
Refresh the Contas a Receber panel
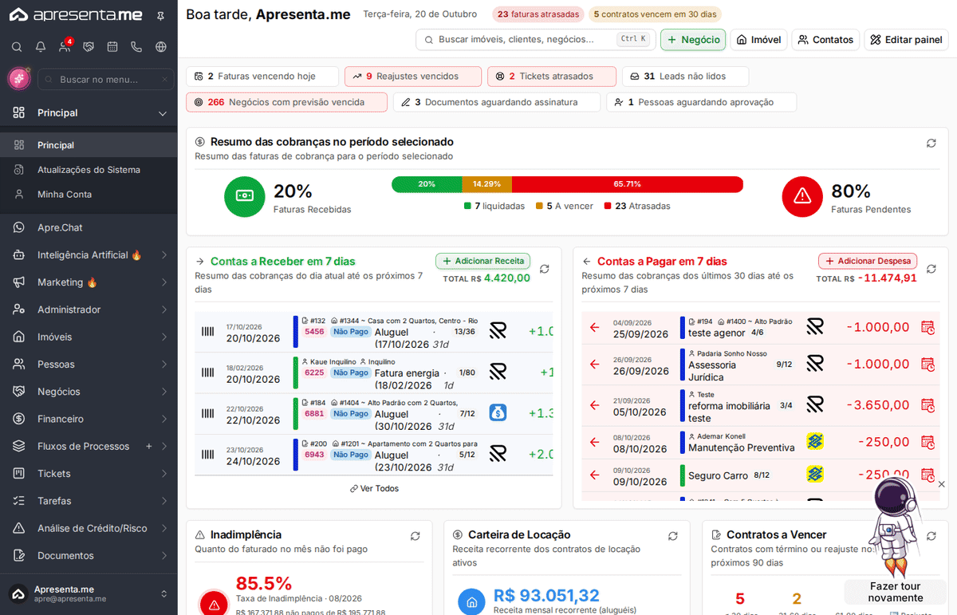(x=545, y=269)
